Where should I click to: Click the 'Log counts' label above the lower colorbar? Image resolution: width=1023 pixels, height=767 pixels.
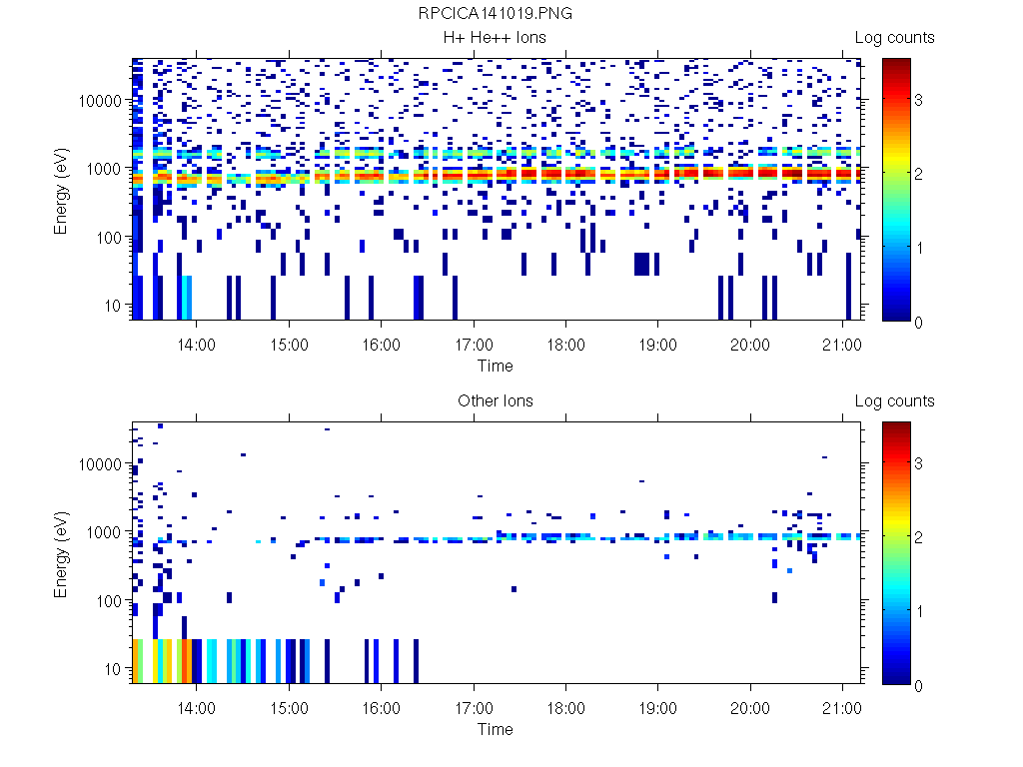pyautogui.click(x=894, y=401)
